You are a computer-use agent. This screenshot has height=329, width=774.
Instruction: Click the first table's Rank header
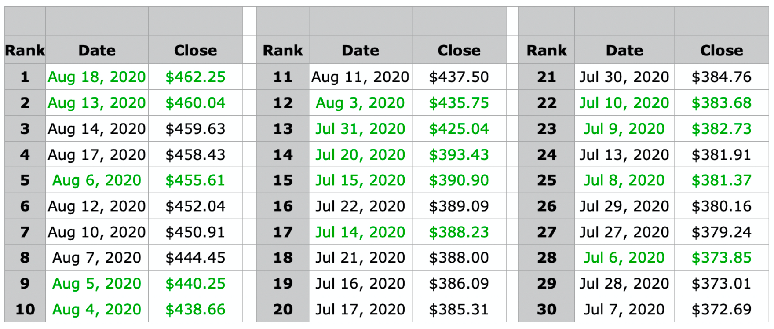pos(25,50)
